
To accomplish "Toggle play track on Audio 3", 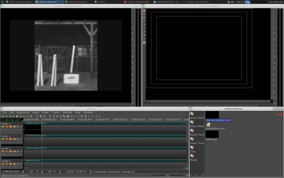I will click(3, 164).
